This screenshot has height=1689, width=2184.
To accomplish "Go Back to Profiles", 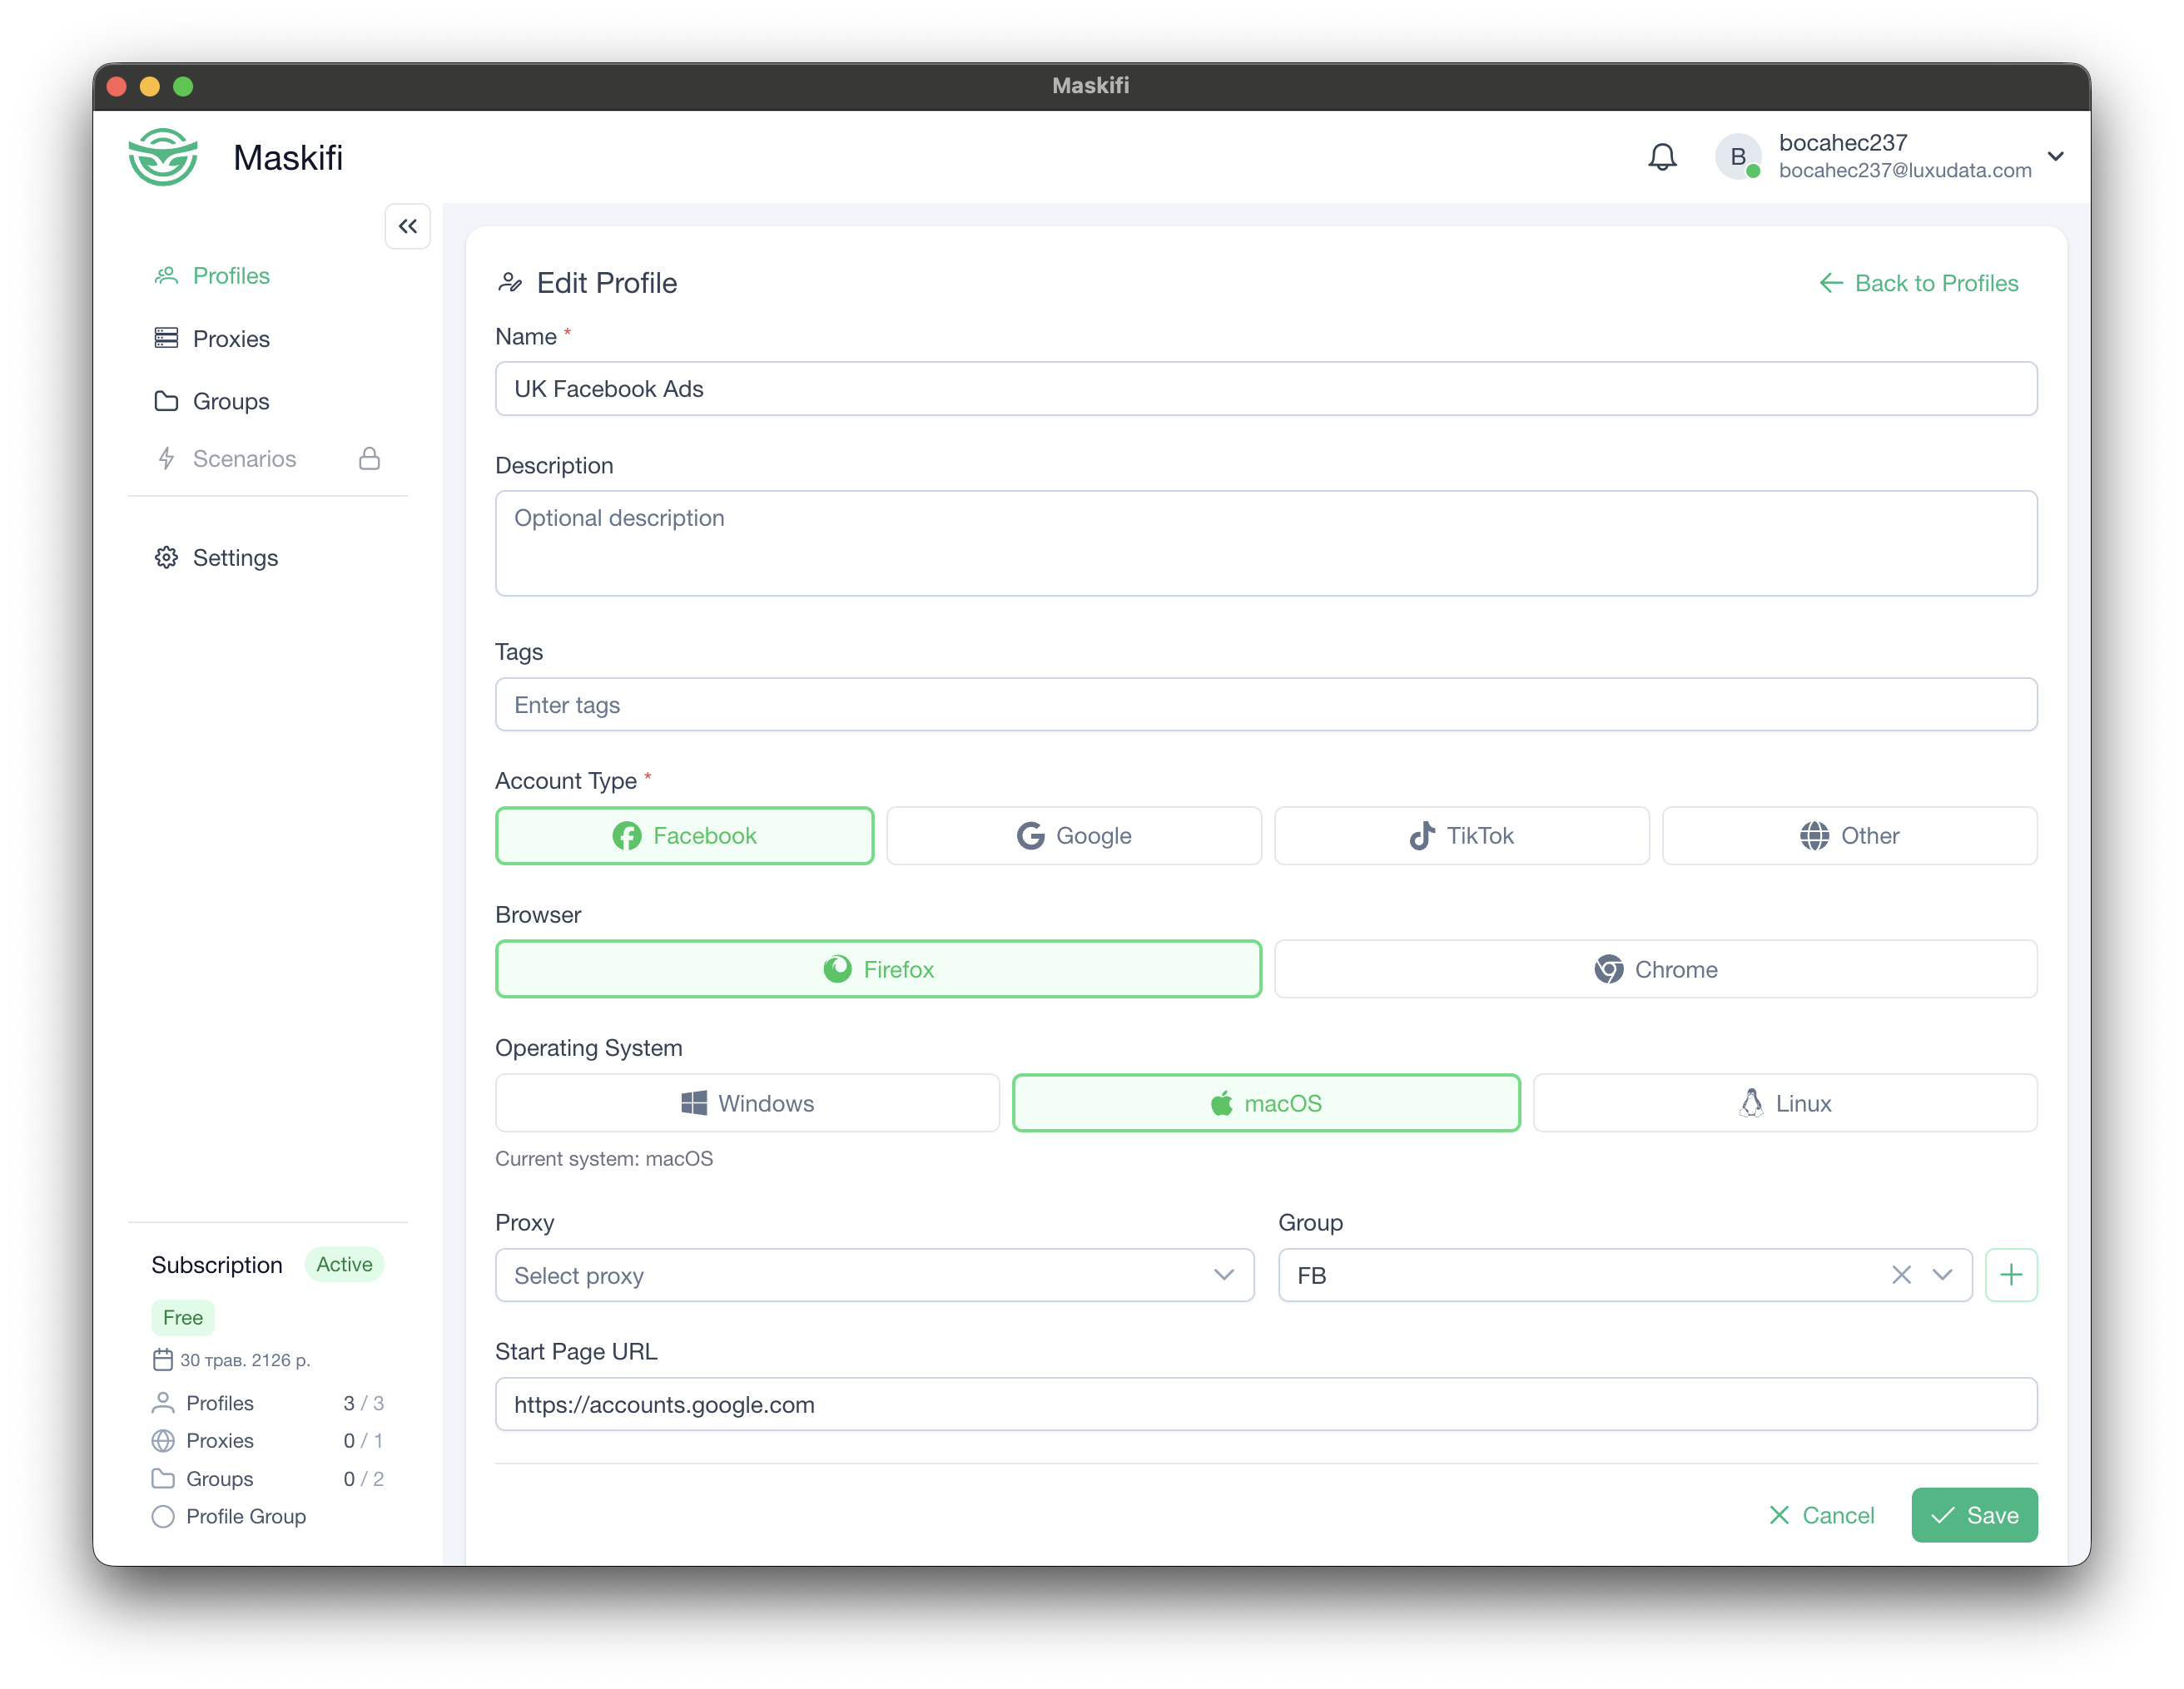I will click(1918, 283).
